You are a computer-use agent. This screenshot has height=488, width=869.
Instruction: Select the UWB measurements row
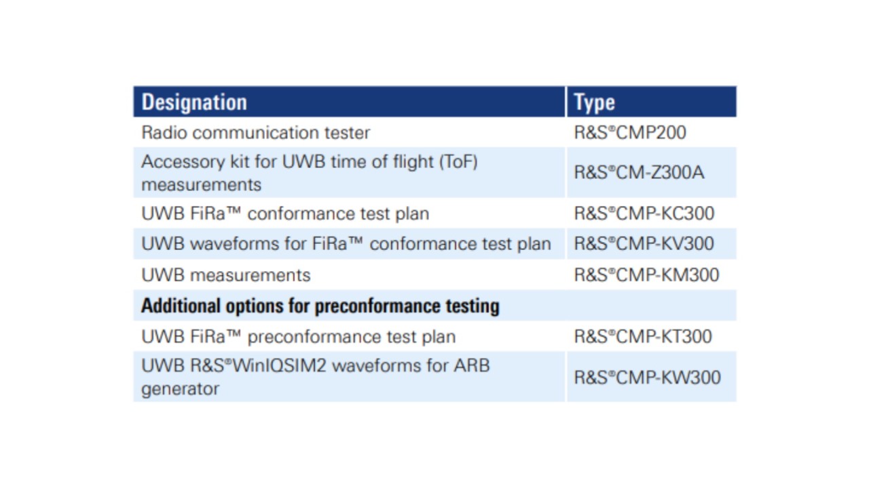coord(434,274)
